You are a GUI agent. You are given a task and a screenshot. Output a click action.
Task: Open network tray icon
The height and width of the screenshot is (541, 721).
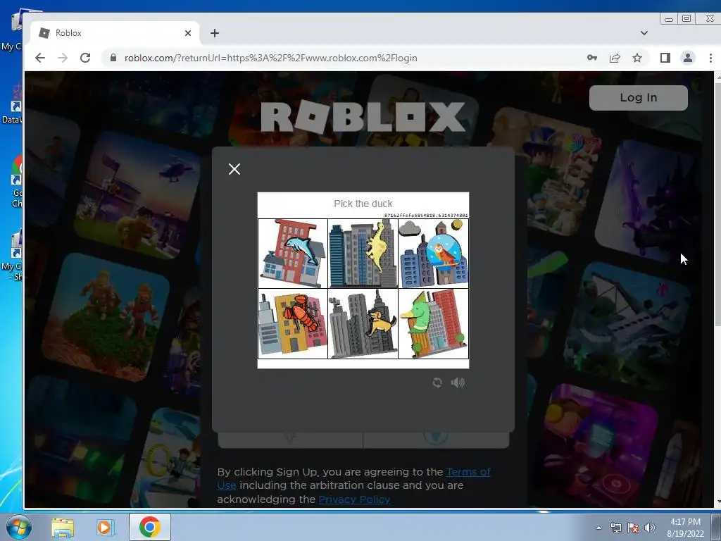[x=615, y=528]
